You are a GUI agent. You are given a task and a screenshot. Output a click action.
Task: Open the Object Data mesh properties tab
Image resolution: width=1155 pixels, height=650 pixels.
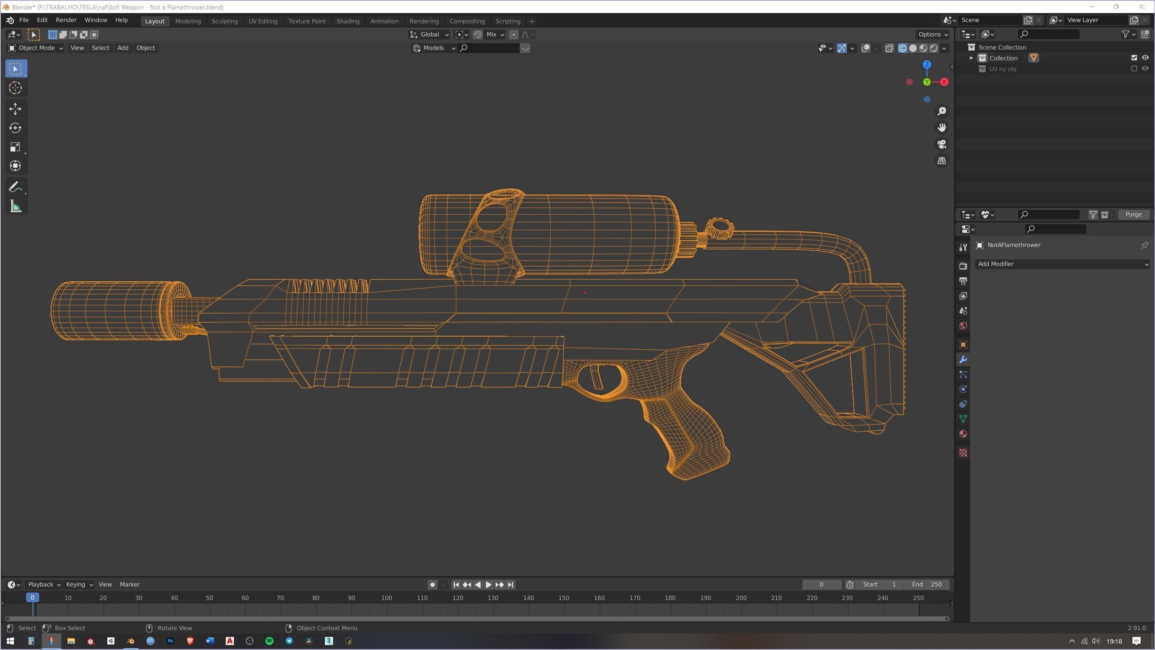coord(963,419)
